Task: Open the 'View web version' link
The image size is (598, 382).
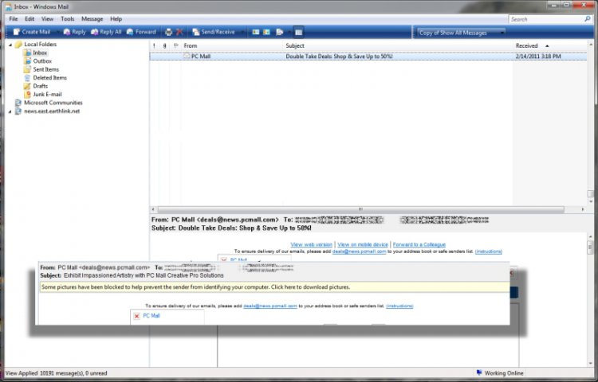Action: point(311,244)
